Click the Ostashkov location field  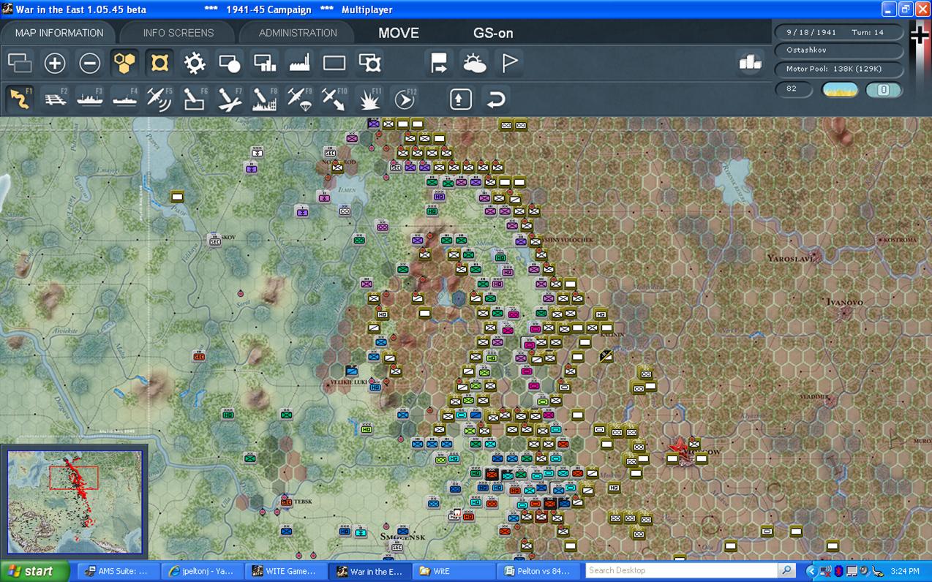(x=839, y=50)
